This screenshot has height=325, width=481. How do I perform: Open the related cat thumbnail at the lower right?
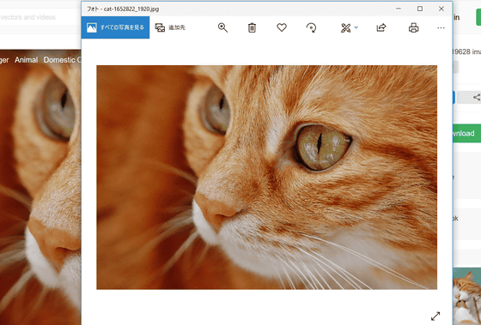click(467, 296)
